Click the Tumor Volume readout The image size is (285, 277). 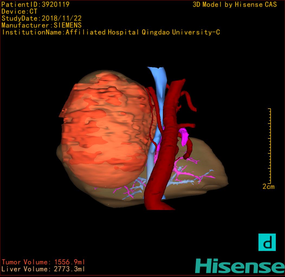[43, 262]
